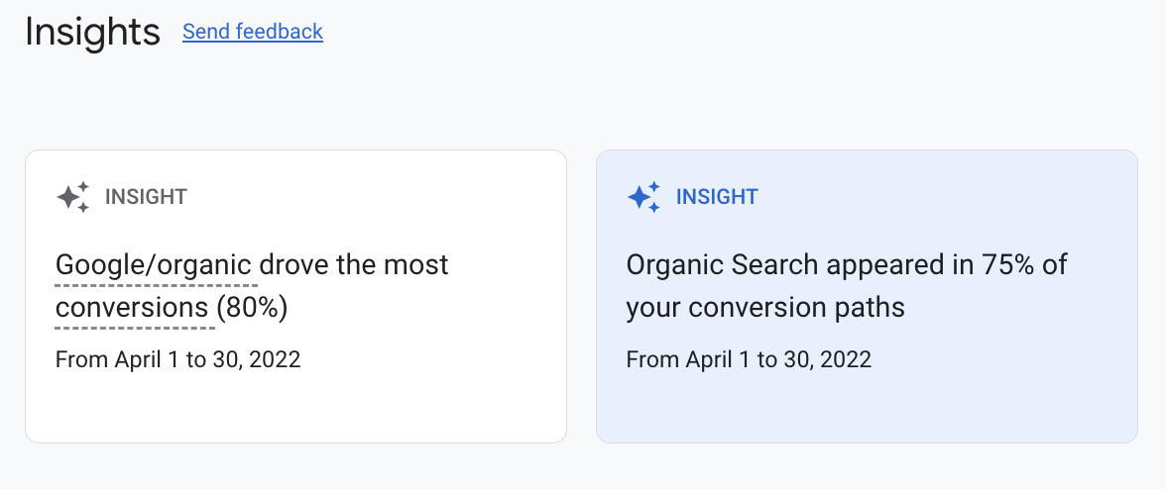
Task: Click the first card's April date range
Action: click(177, 358)
